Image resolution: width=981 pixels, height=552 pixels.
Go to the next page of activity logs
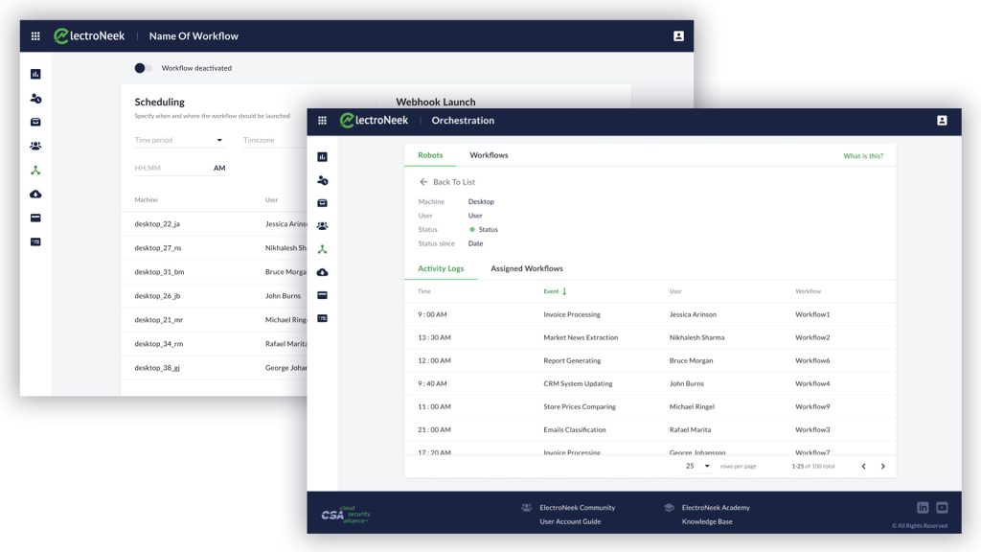click(882, 467)
